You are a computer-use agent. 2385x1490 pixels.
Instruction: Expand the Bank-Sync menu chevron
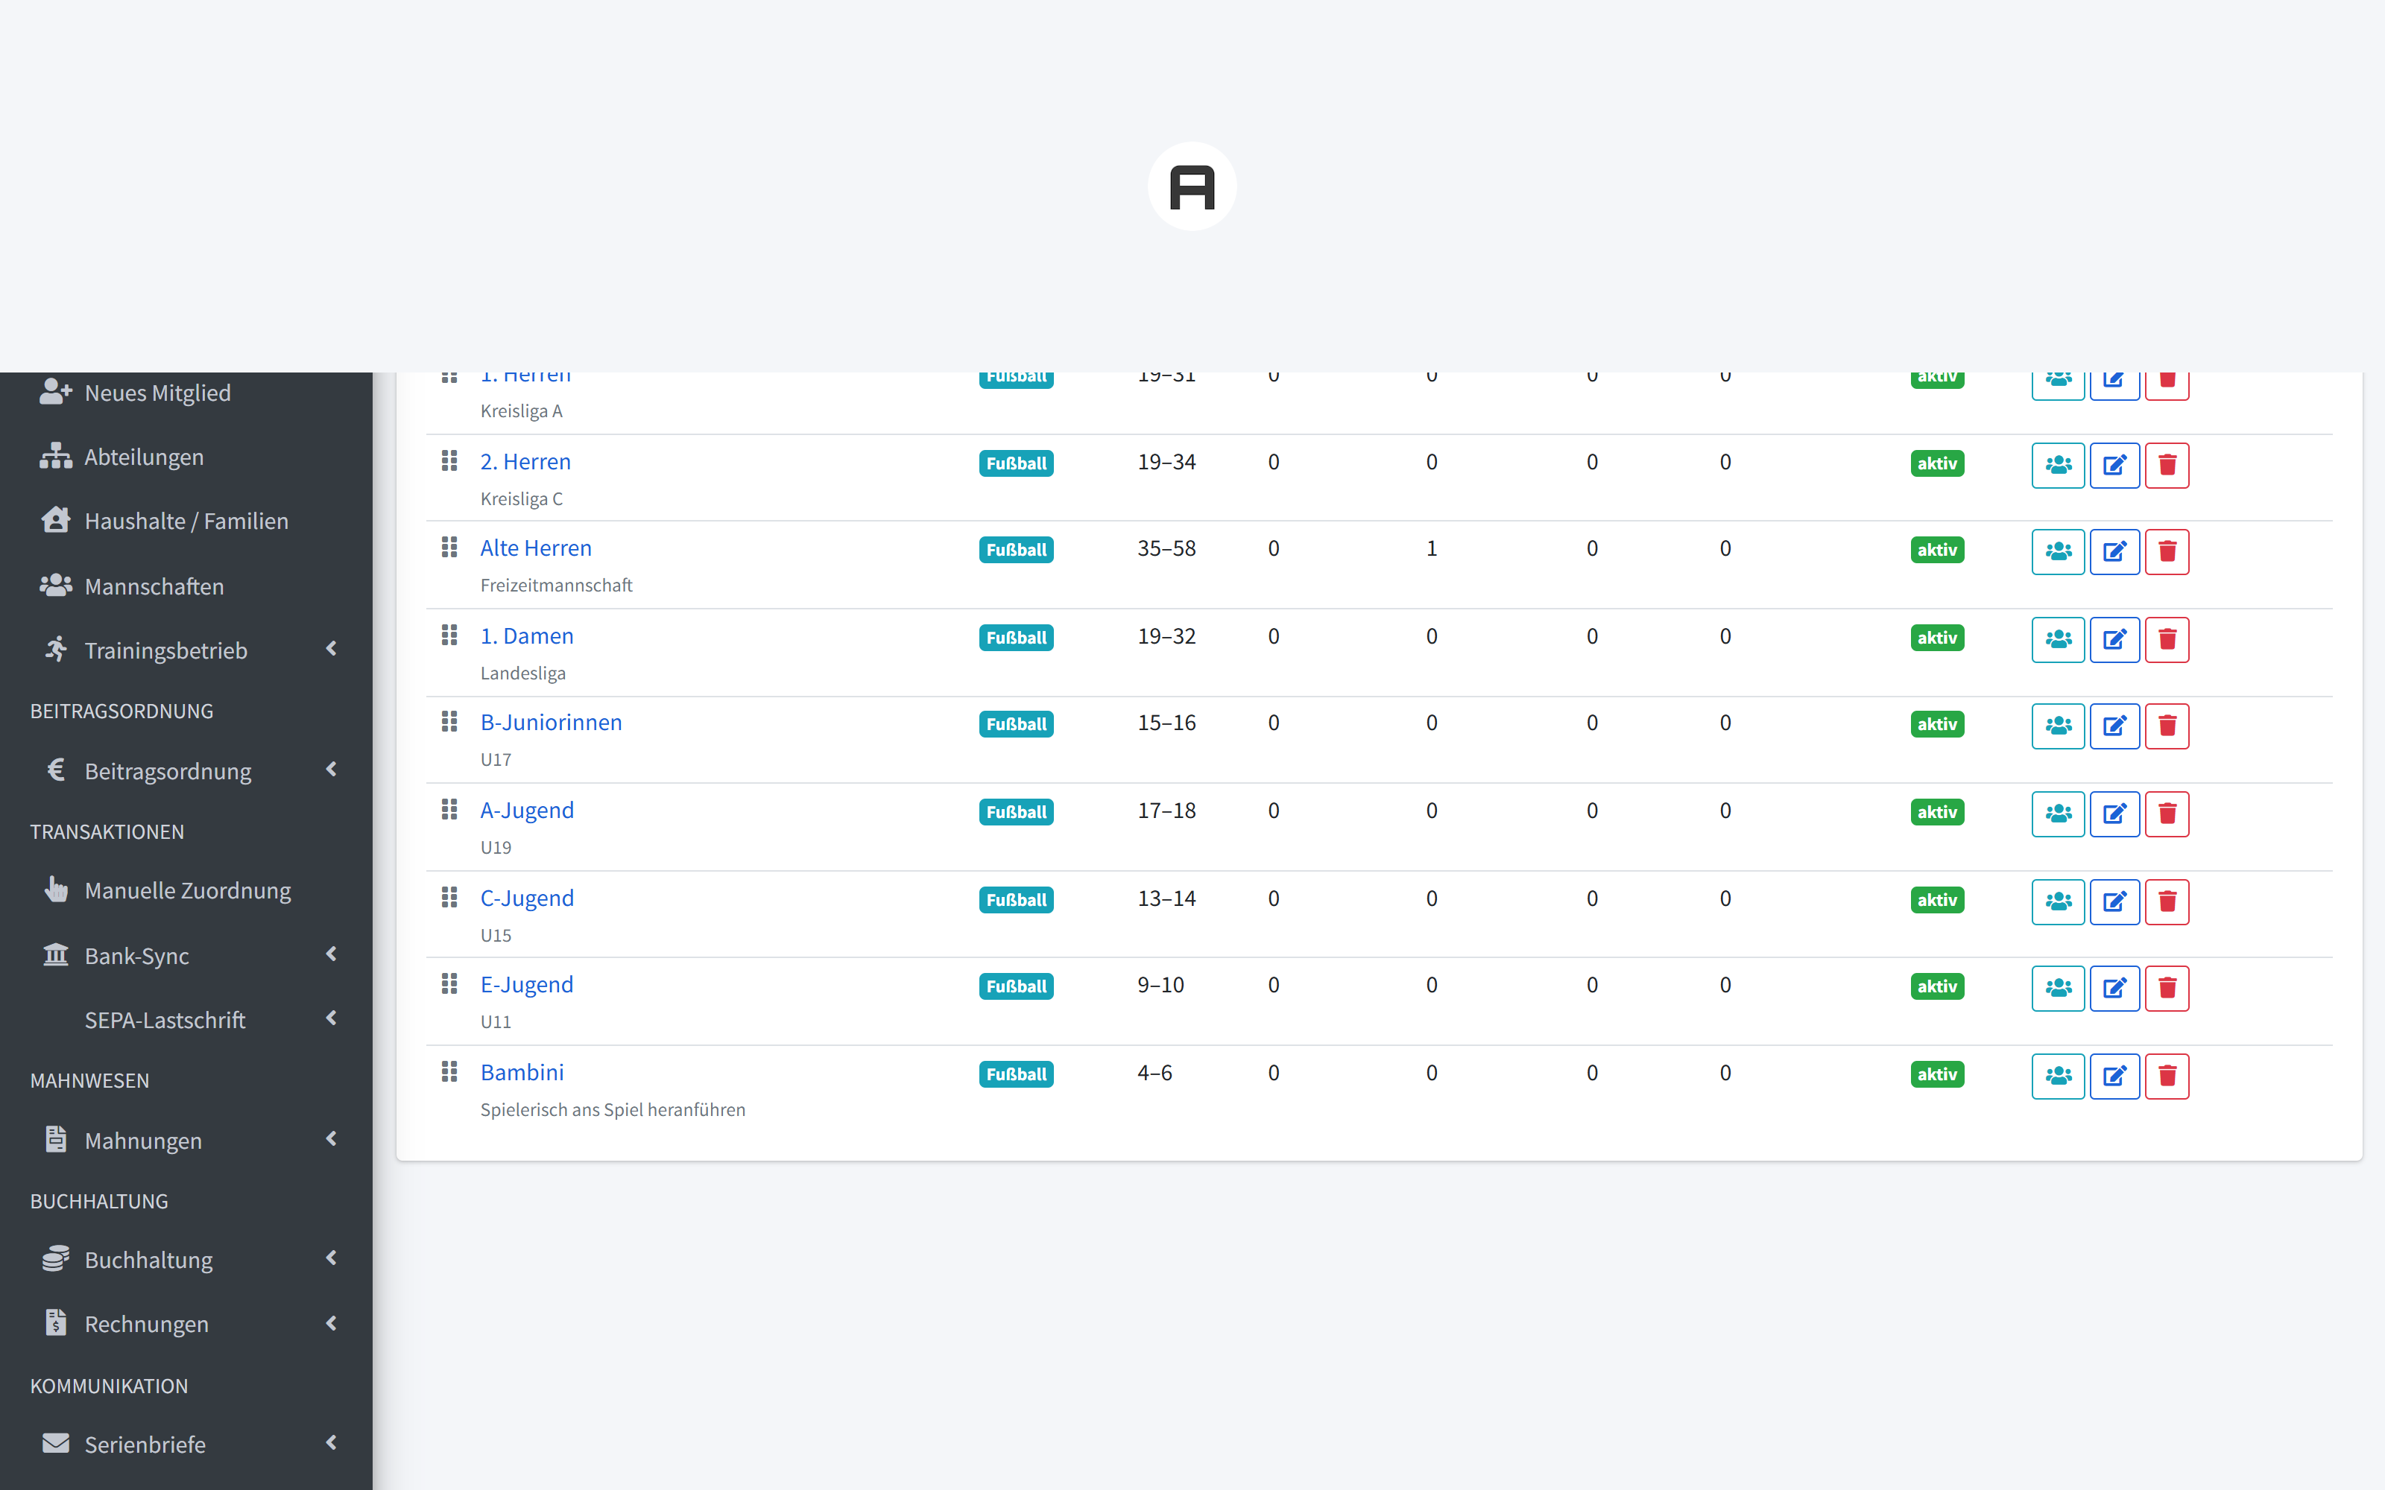tap(332, 954)
